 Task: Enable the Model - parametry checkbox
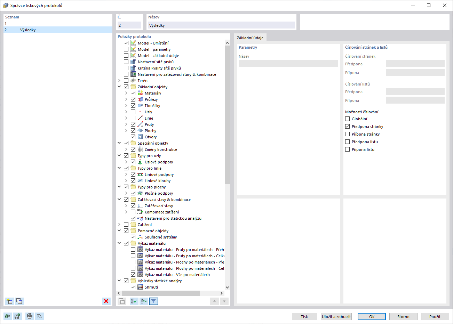pyautogui.click(x=126, y=49)
